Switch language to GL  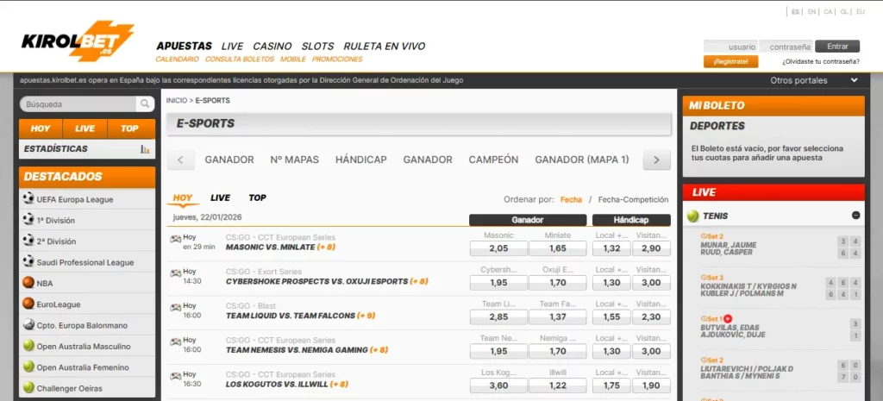844,11
